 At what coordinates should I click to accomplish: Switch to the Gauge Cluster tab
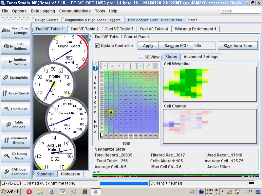47,20
